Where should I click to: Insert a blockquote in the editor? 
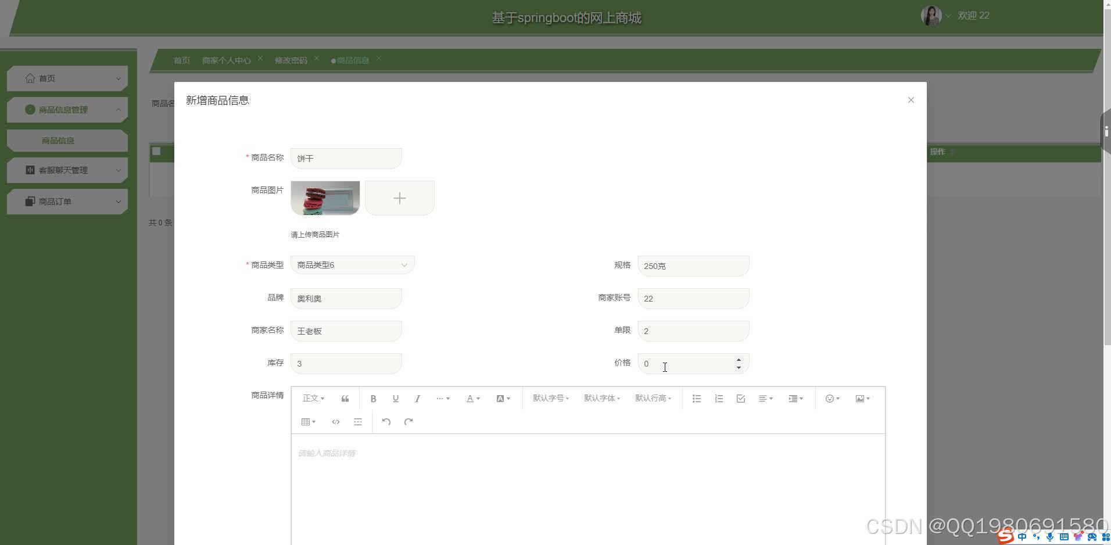coord(345,398)
